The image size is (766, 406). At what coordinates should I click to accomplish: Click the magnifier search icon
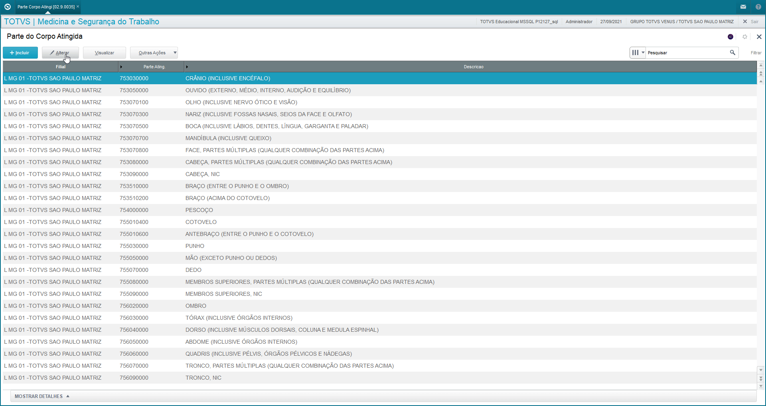732,52
